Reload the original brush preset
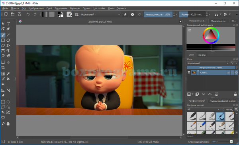The height and width of the screenshot is (145, 239). click(139, 14)
